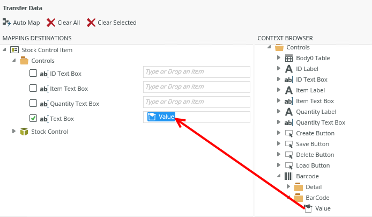
Task: Click the mapped Value token
Action: point(161,117)
